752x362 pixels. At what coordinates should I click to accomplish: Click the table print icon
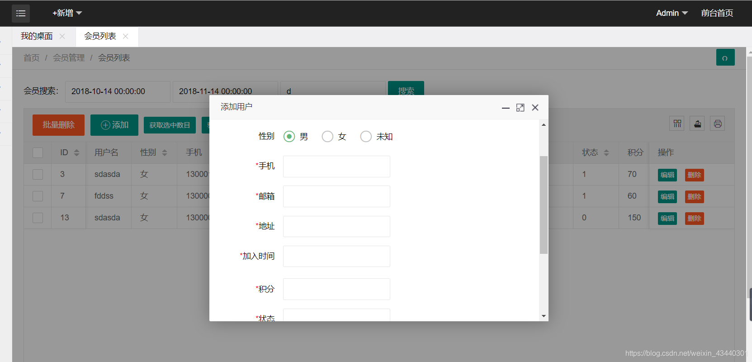717,124
